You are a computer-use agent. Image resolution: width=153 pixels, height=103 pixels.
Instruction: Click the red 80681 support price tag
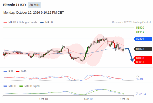click(x=143, y=62)
